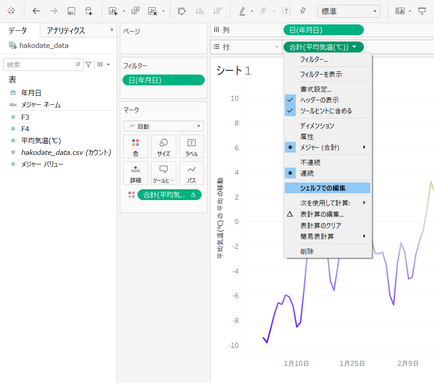Open the Size marks card
Viewport: 434px width, 383px height.
click(164, 146)
